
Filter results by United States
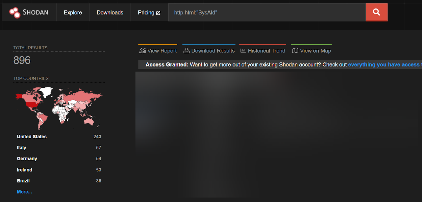coord(32,137)
